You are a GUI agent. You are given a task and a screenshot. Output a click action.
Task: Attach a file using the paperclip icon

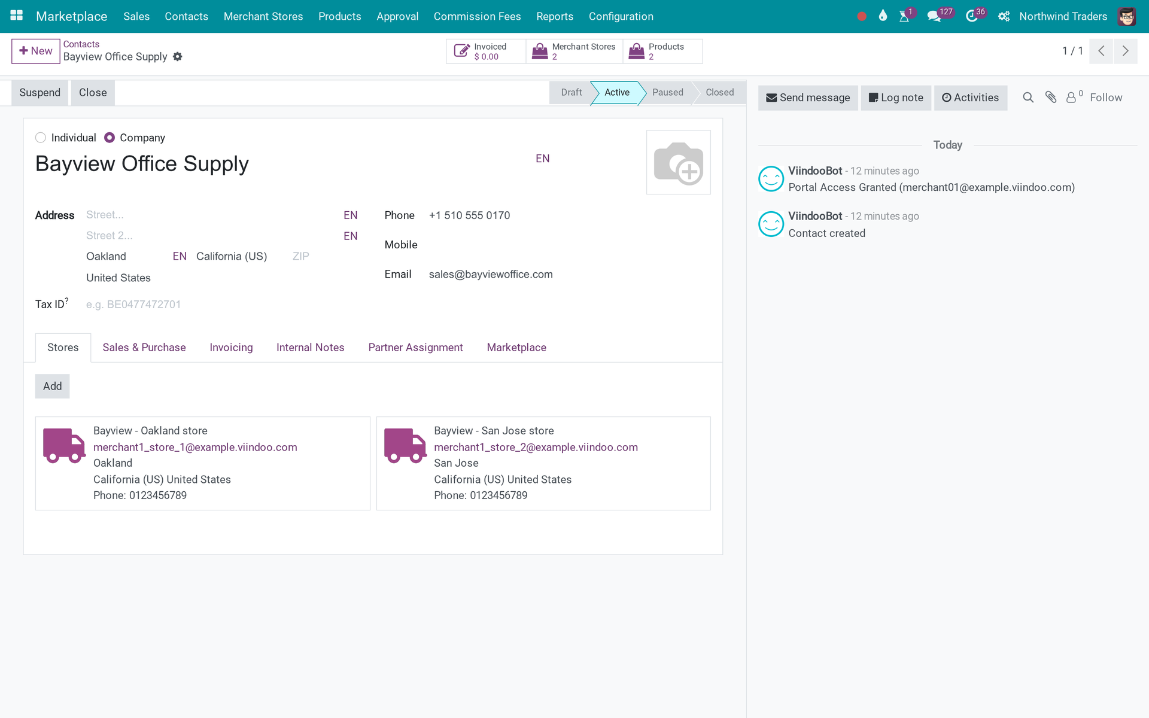1051,98
